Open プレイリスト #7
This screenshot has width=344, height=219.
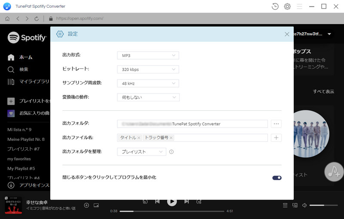(x=24, y=149)
